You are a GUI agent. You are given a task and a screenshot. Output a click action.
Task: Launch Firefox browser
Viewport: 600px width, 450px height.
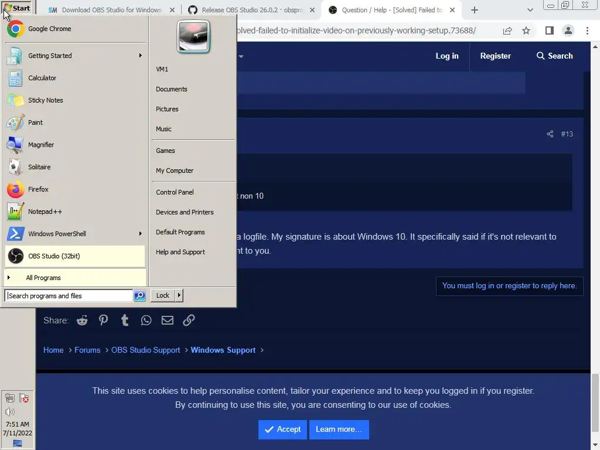pos(75,189)
